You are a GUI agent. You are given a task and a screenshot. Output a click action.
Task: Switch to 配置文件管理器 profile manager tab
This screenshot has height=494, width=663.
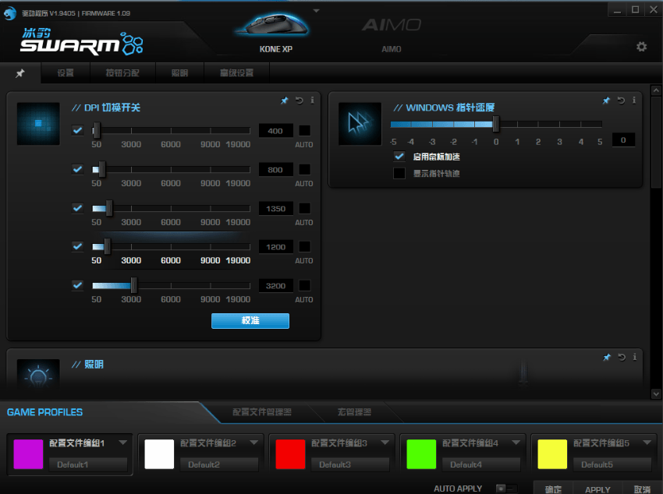coord(262,412)
